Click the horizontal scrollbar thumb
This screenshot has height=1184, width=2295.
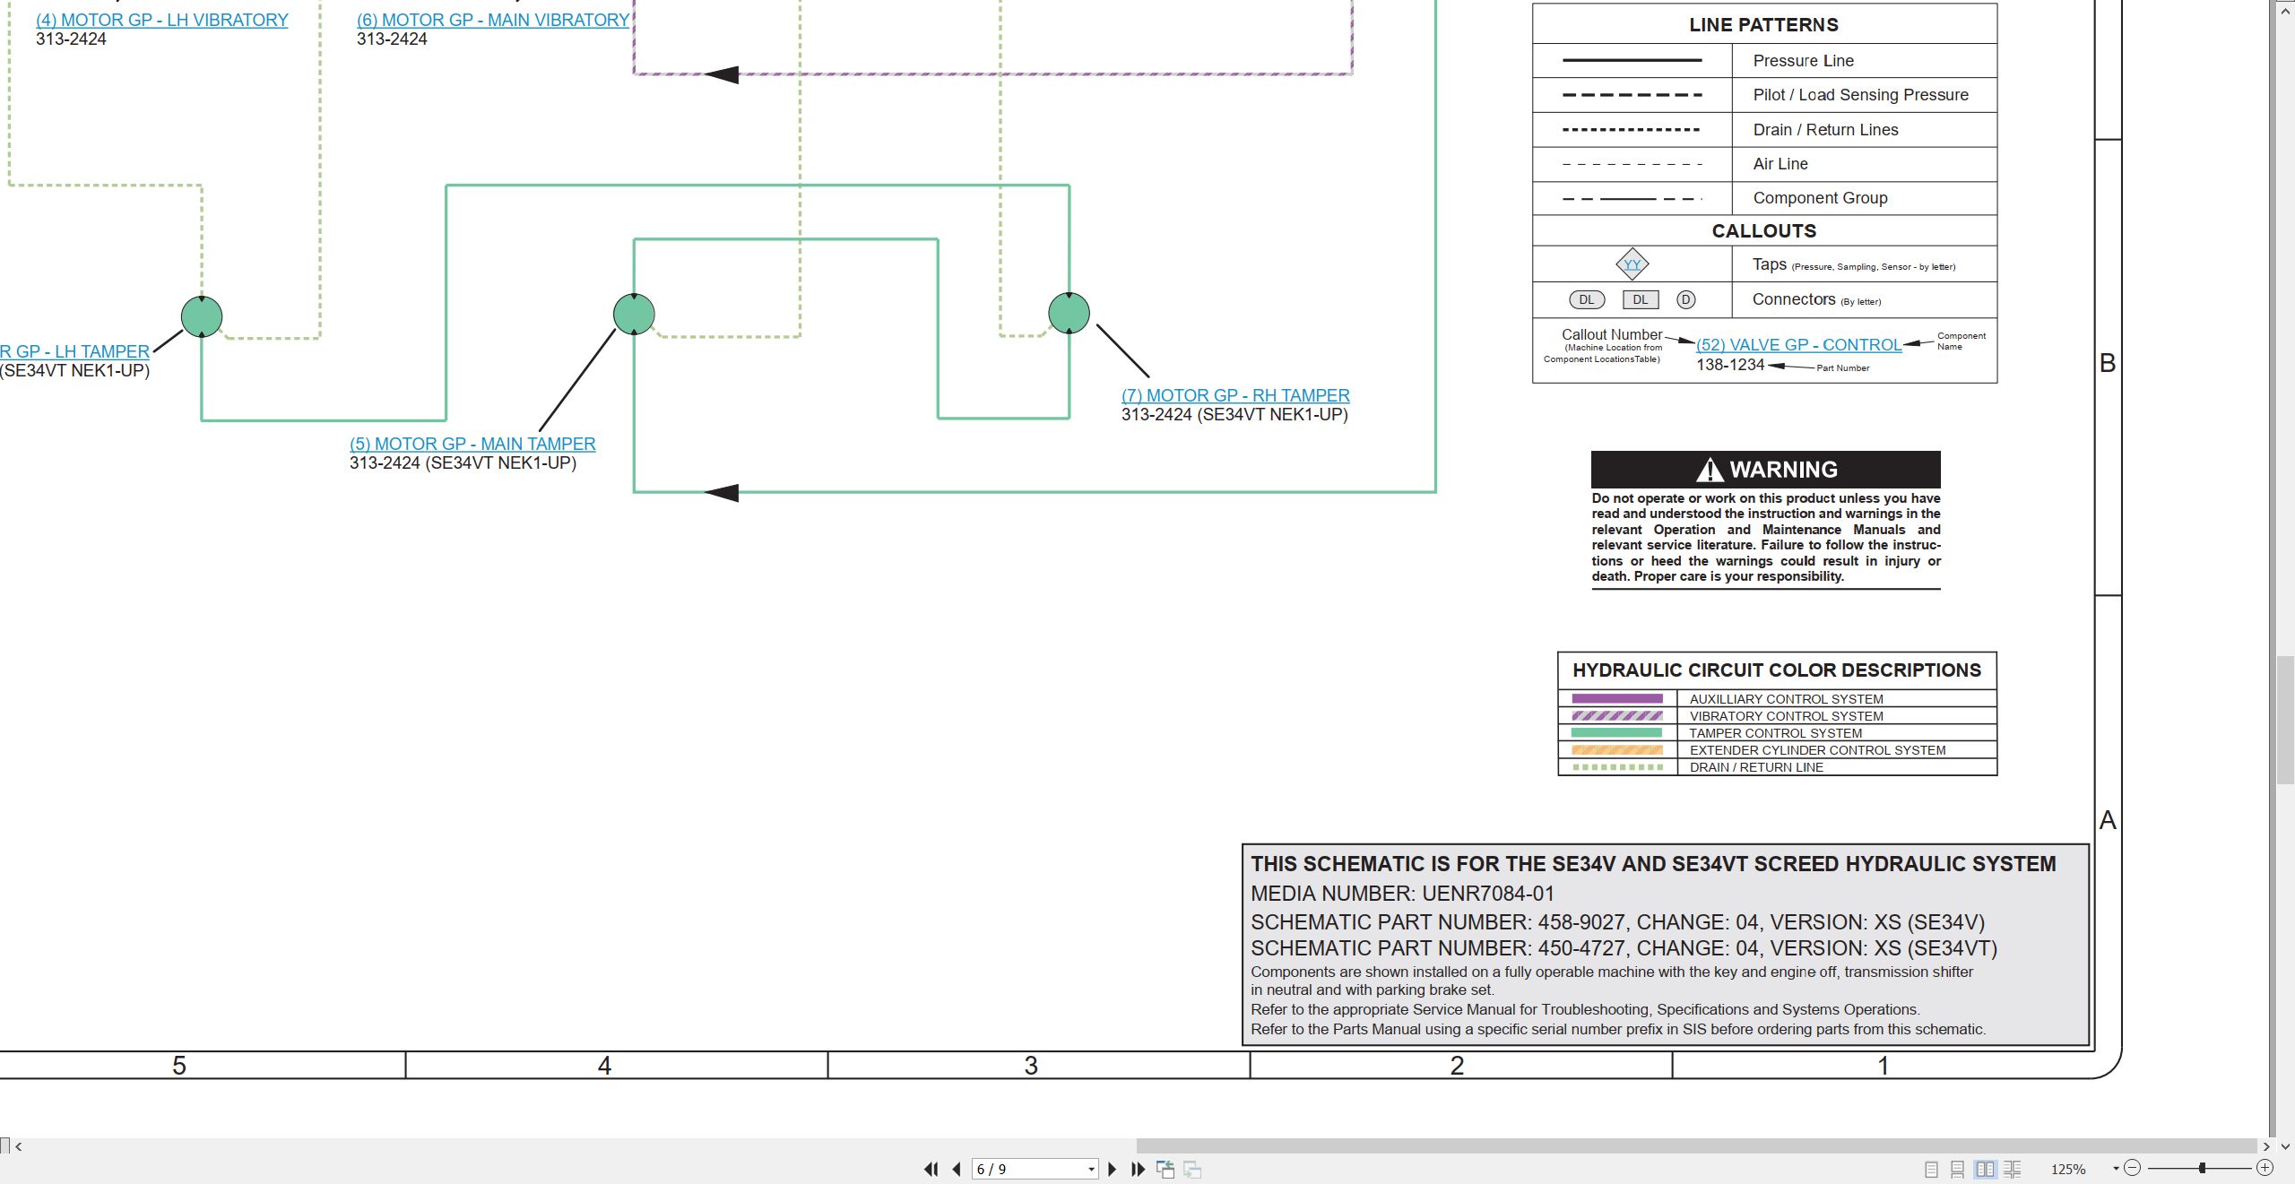pos(1696,1146)
